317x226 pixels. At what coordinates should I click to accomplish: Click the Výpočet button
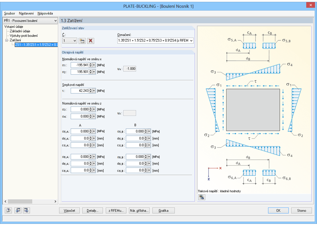click(69, 210)
